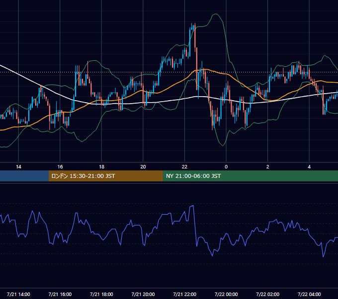Click the 20 hour axis label
The height and width of the screenshot is (299, 338).
(x=143, y=167)
